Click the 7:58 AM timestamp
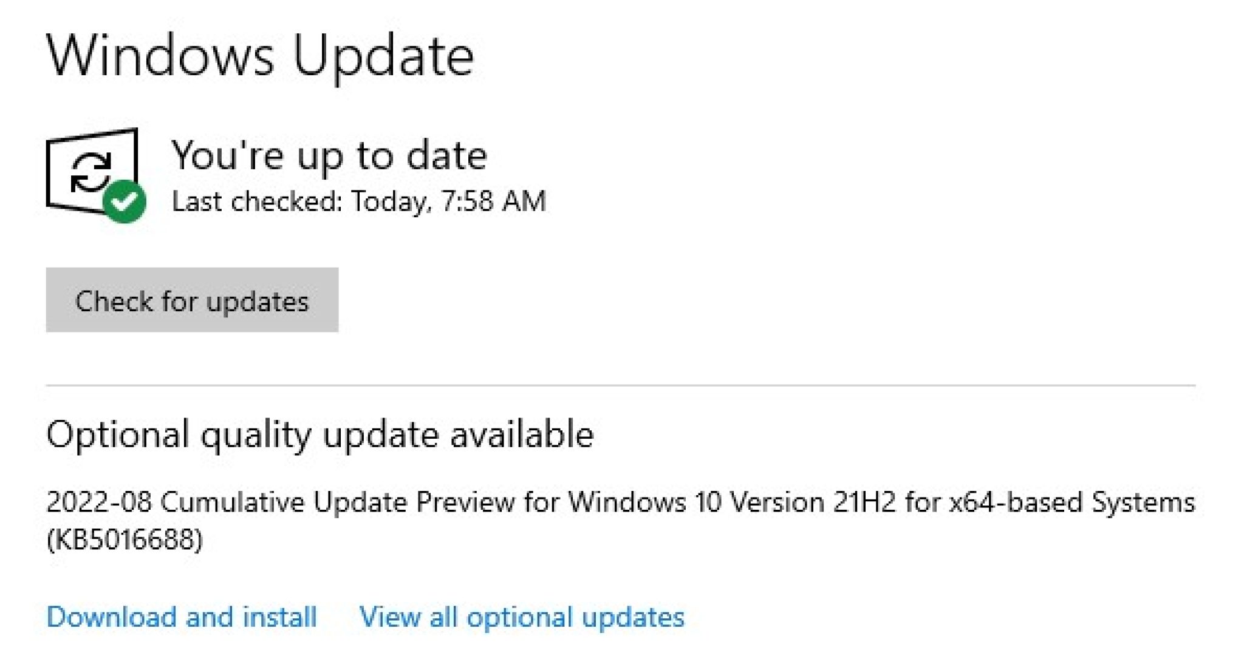 click(x=493, y=201)
